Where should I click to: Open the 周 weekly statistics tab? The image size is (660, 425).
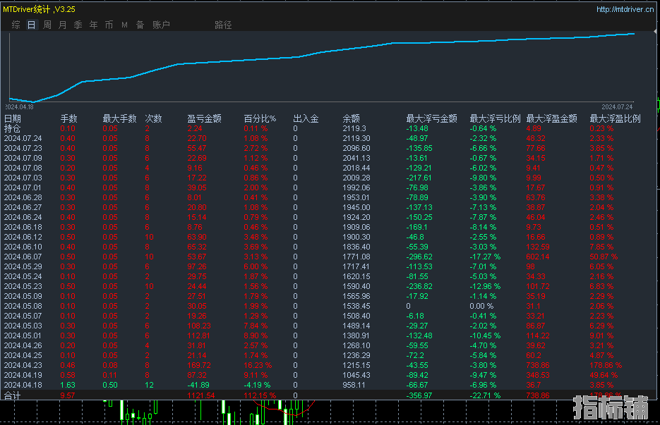point(47,25)
